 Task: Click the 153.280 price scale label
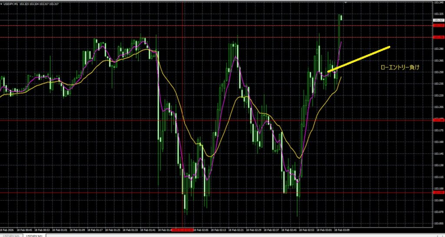[x=439, y=49]
